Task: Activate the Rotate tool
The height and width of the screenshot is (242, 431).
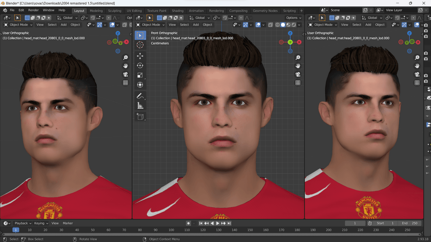Action: tap(140, 66)
